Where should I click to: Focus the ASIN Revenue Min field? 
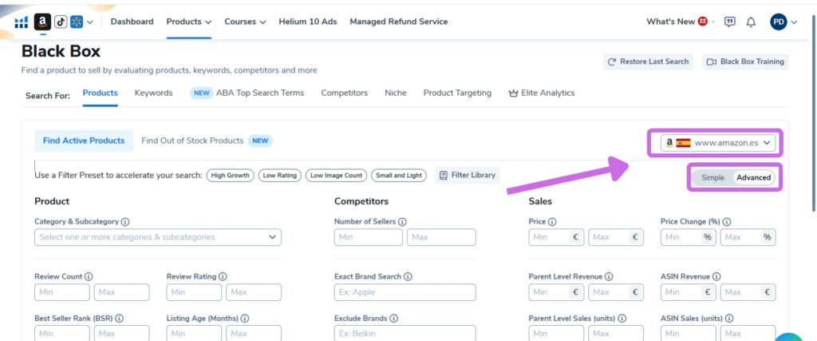[x=689, y=292]
